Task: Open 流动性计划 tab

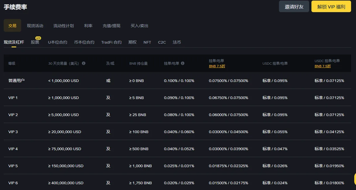Action: (x=63, y=26)
